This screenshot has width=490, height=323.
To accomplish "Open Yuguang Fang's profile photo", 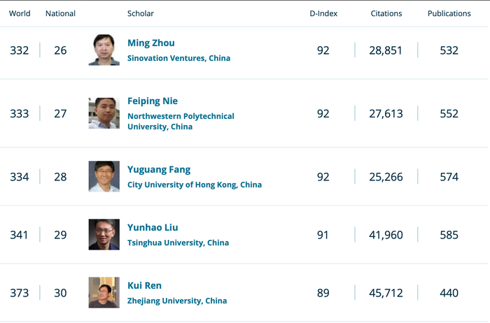I will point(104,177).
